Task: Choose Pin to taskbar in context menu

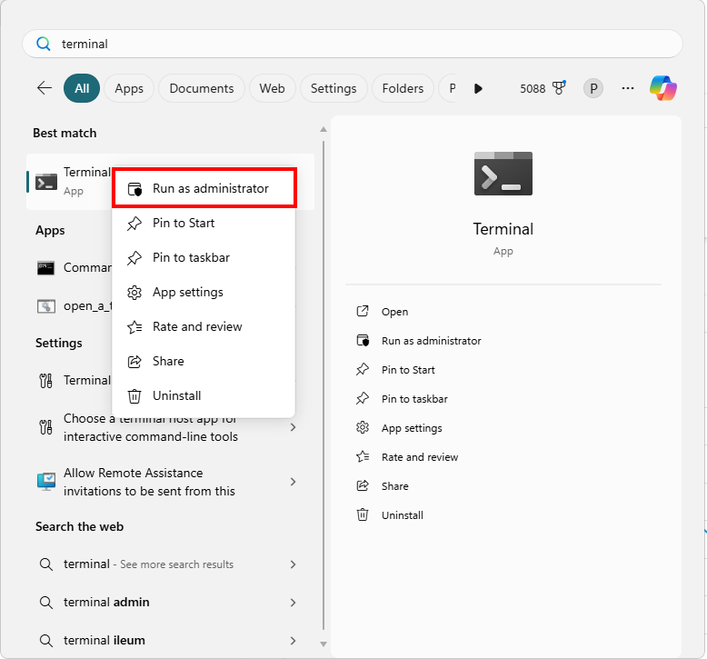Action: click(x=191, y=257)
